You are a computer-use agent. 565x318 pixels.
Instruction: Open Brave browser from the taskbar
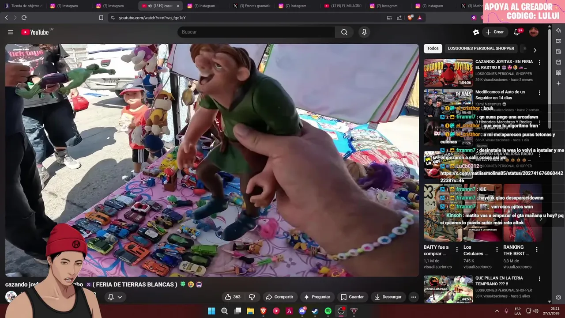coord(263,311)
